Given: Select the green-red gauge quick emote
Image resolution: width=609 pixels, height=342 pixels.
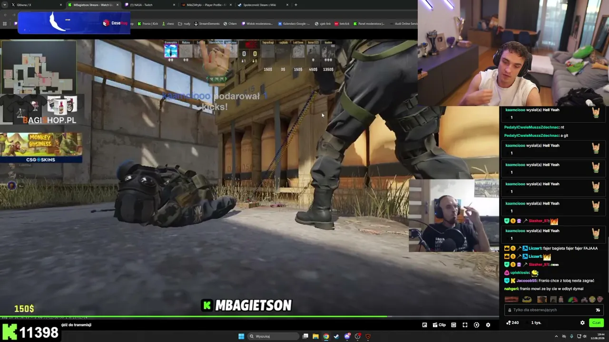Looking at the screenshot, I should point(572,299).
